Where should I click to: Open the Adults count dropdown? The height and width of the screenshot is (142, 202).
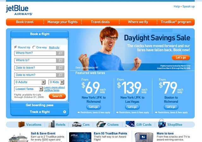(30, 82)
